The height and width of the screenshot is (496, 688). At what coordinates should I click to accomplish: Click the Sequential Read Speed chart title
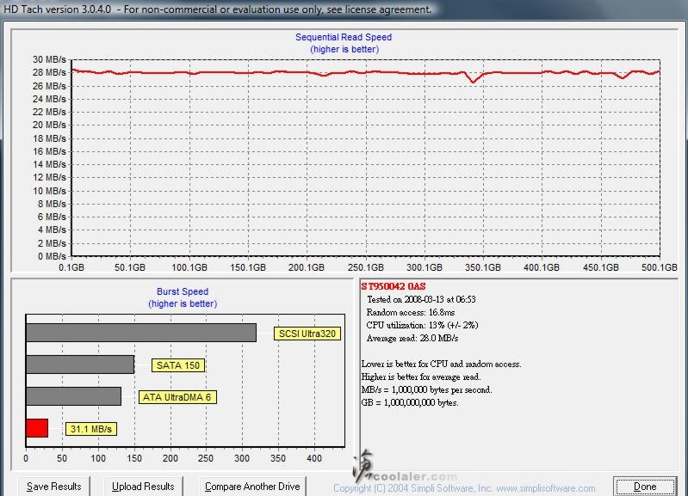tap(344, 37)
